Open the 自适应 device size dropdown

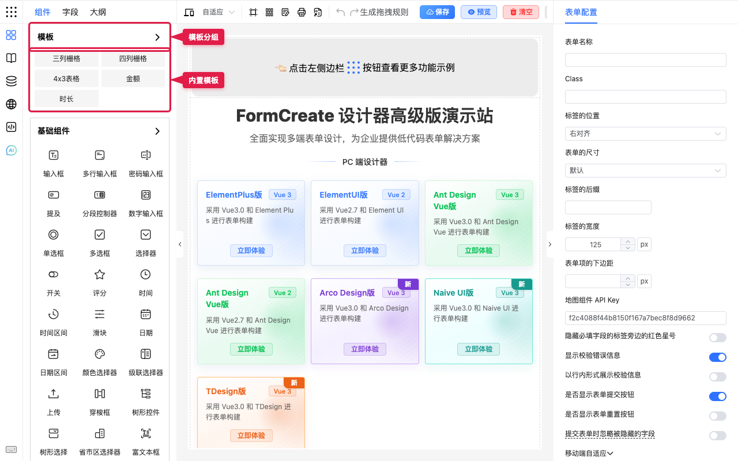[219, 12]
